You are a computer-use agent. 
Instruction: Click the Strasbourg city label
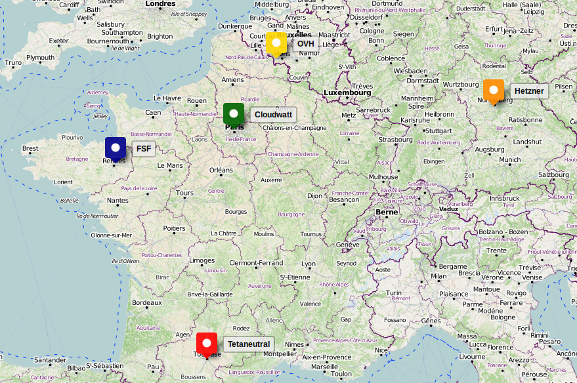click(396, 140)
